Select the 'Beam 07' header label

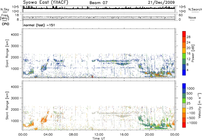point(98,3)
